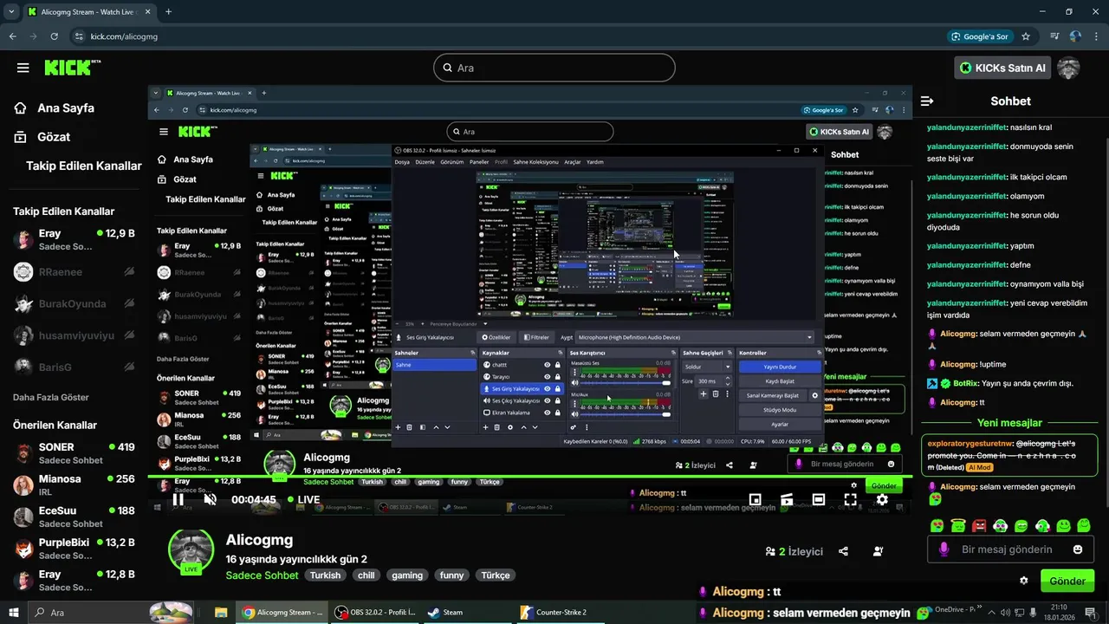Toggle Tarayıcı source eye in streamed OBS
Screen dimensions: 1109x624
pos(547,377)
